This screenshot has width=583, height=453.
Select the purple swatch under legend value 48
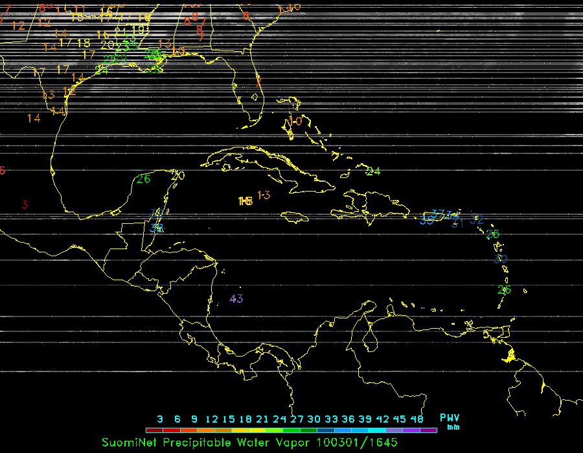click(x=428, y=430)
